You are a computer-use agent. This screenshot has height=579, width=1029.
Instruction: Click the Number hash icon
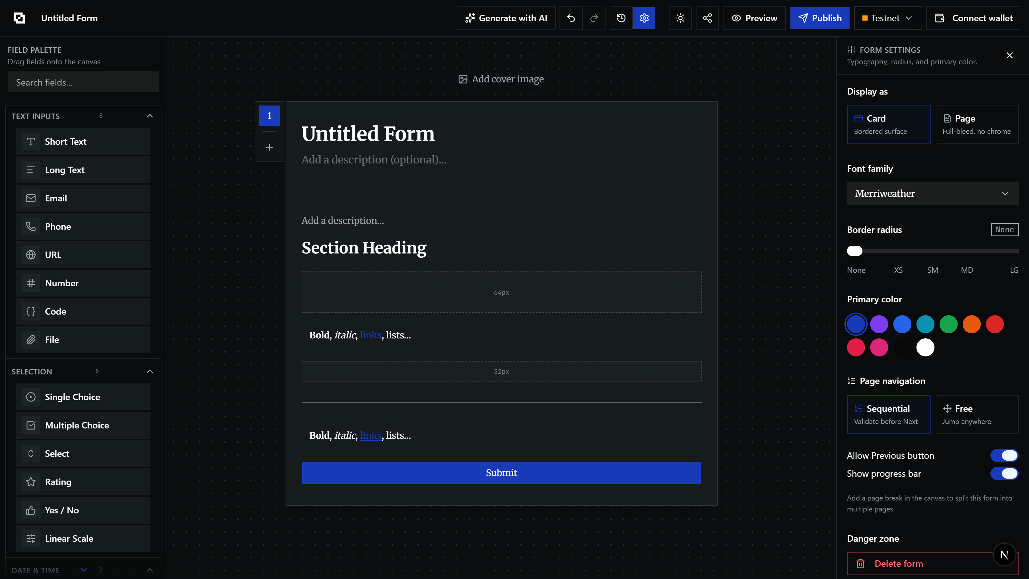click(31, 283)
